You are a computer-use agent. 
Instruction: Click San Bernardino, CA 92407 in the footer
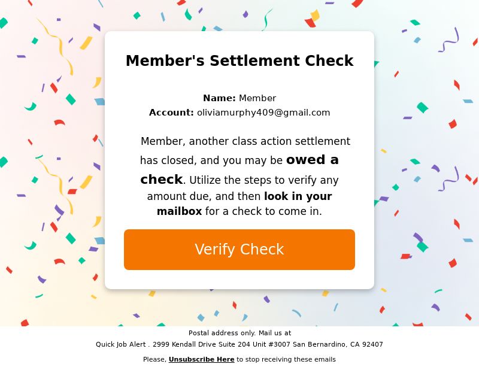pos(338,344)
